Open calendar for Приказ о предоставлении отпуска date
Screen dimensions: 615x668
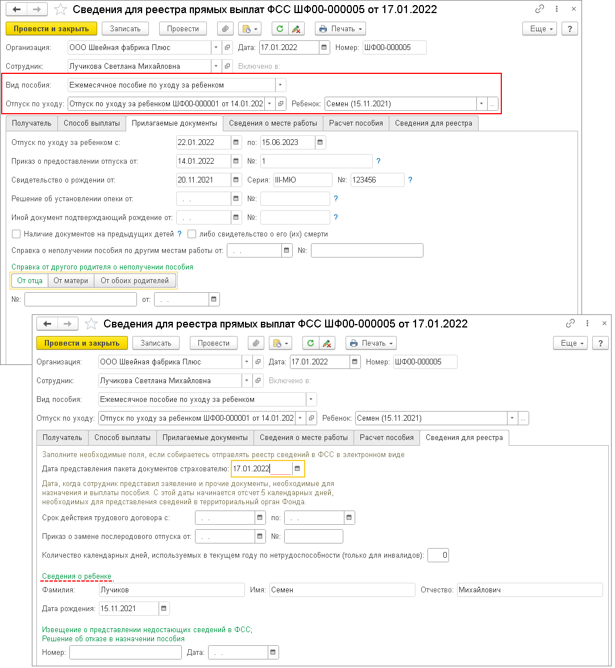coord(236,161)
